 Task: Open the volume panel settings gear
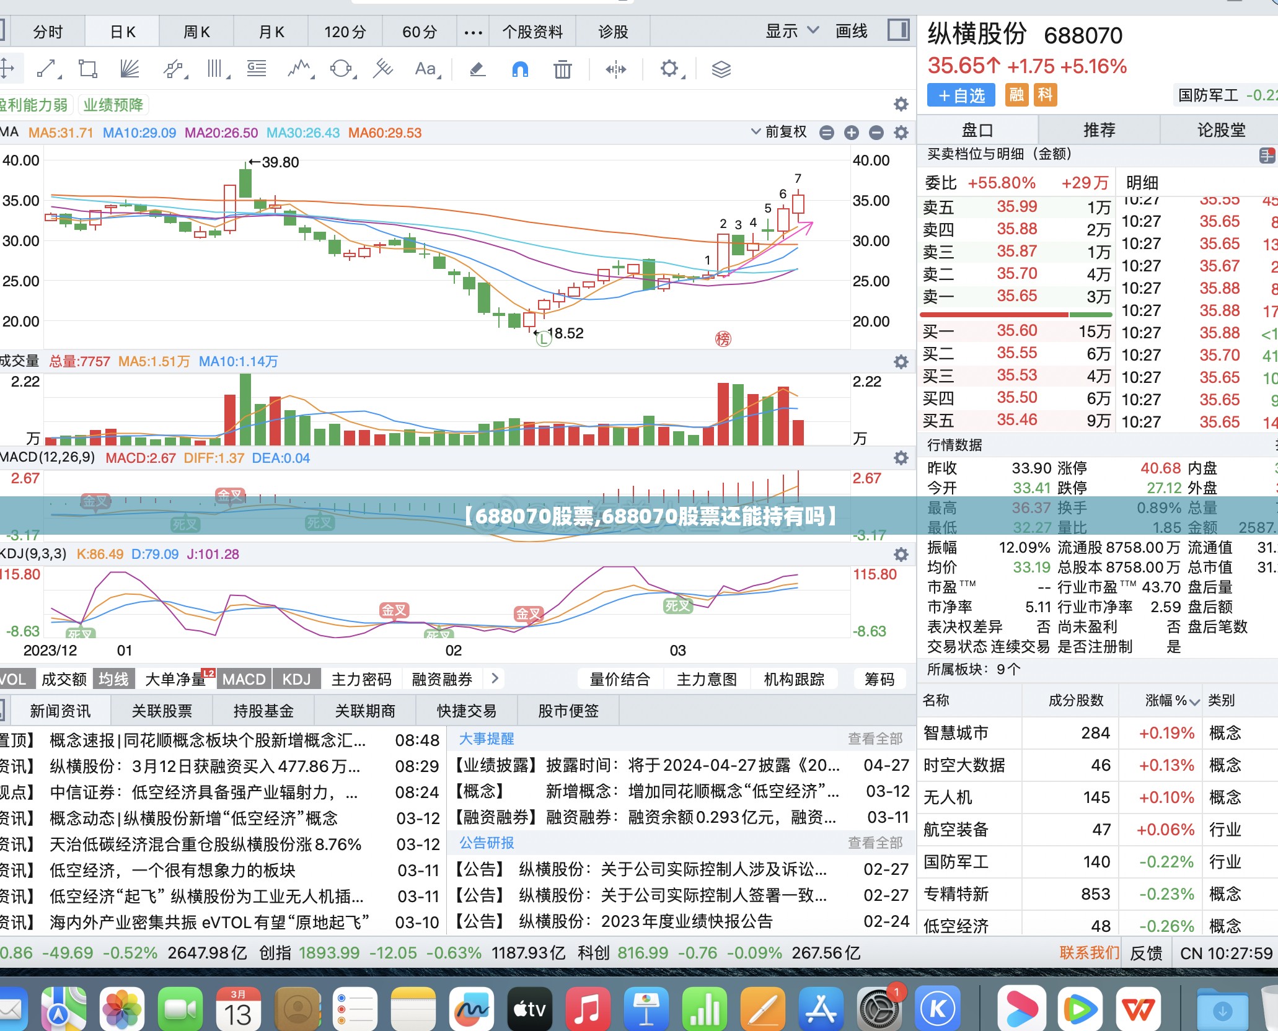click(x=901, y=361)
